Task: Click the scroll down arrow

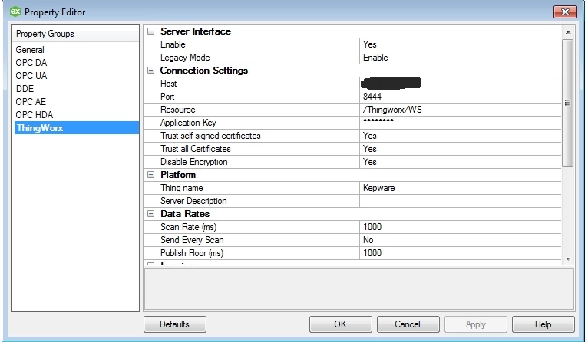Action: 568,259
